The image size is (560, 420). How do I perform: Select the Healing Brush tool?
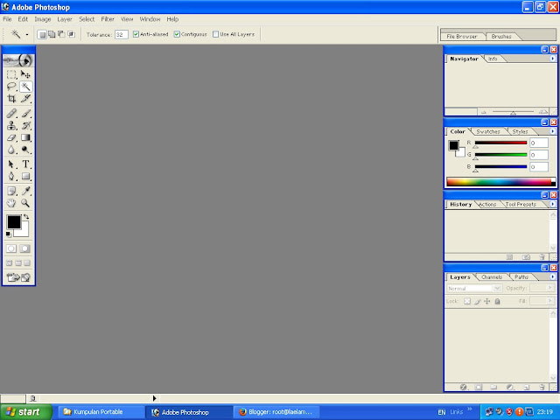11,114
